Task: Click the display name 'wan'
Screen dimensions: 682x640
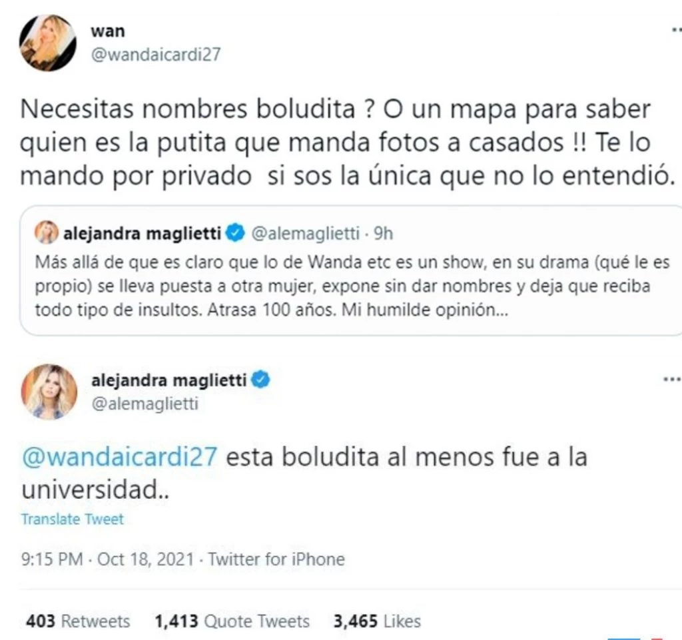Action: click(107, 31)
